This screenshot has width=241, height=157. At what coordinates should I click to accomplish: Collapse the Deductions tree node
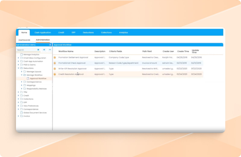(x=18, y=68)
